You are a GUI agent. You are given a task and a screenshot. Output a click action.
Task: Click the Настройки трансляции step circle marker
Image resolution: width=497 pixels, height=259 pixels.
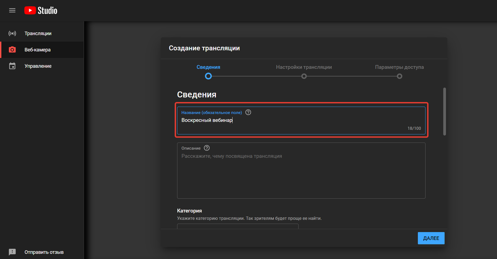click(x=304, y=76)
